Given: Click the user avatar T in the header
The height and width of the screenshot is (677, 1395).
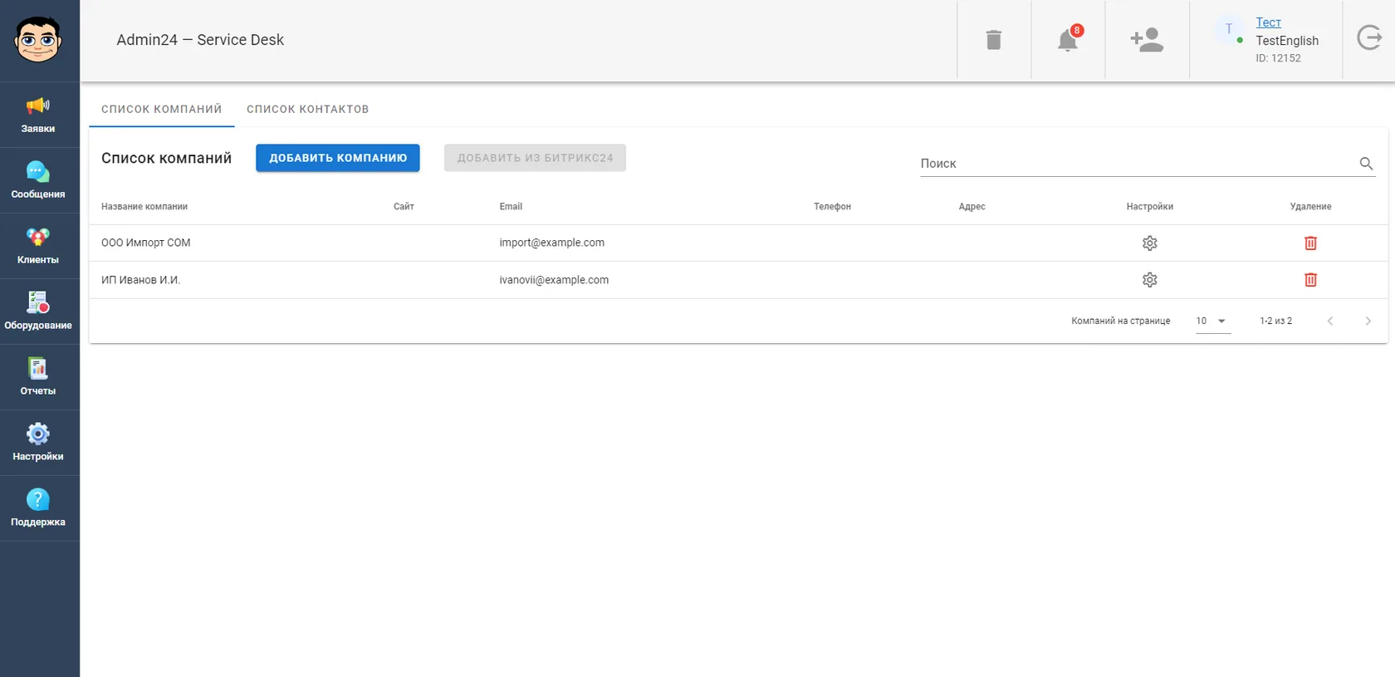Looking at the screenshot, I should (1229, 29).
